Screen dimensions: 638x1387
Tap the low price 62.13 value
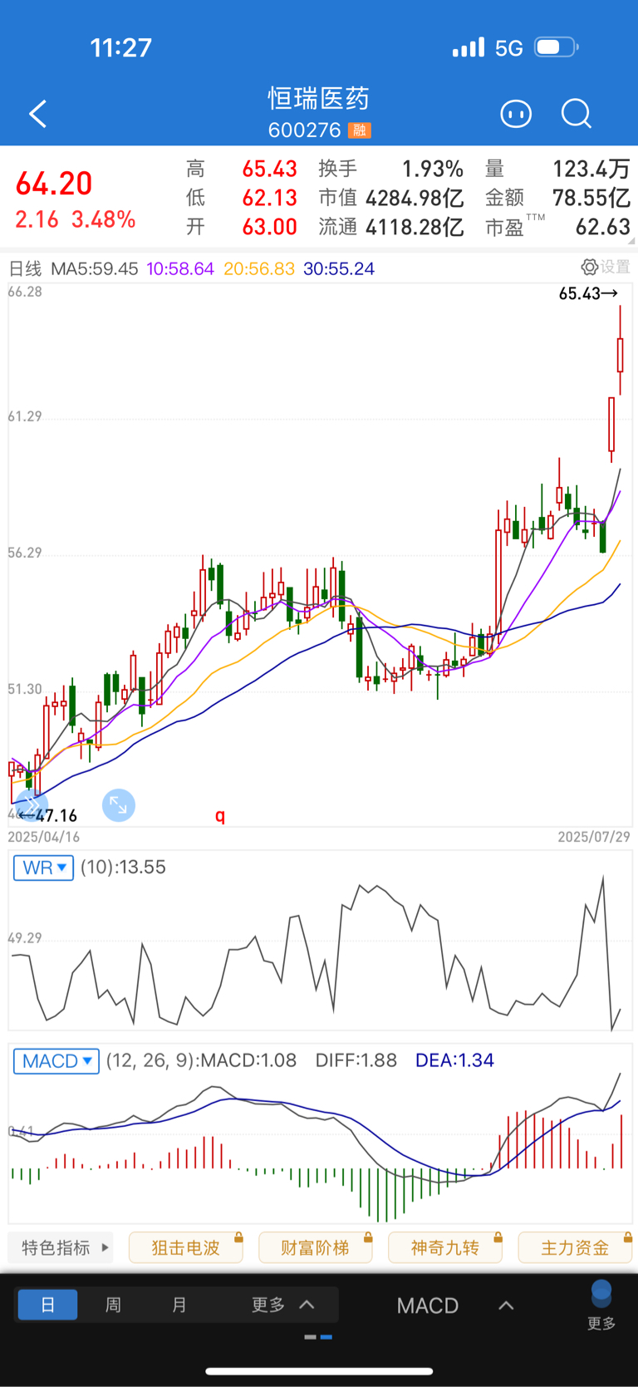(270, 198)
